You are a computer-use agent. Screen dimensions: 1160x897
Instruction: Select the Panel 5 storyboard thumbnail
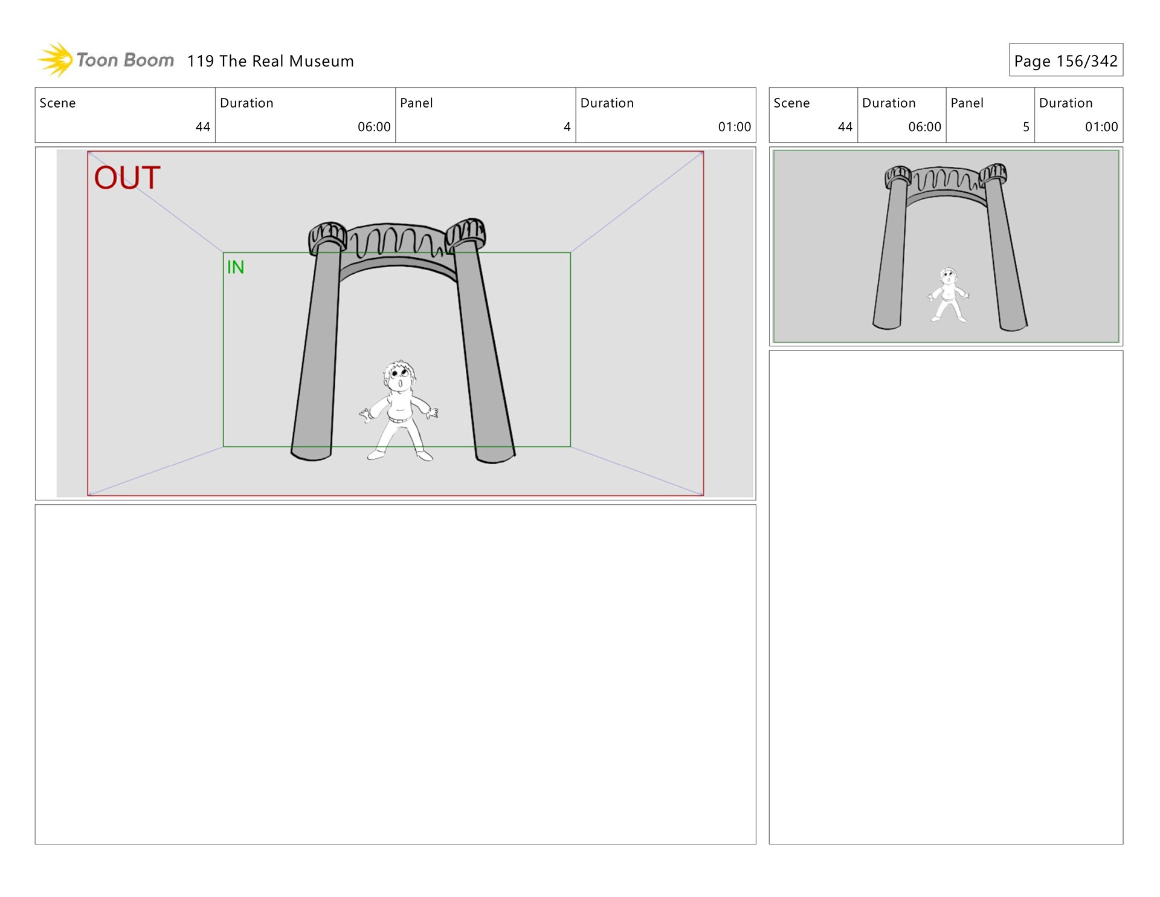946,246
